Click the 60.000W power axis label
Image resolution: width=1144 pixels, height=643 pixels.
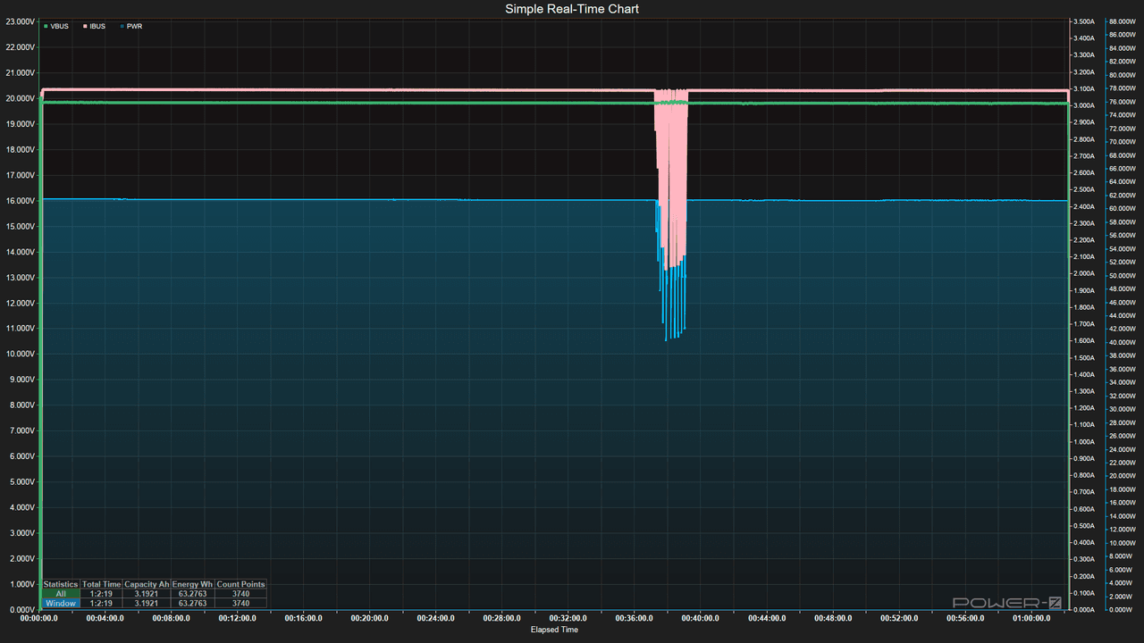1122,209
